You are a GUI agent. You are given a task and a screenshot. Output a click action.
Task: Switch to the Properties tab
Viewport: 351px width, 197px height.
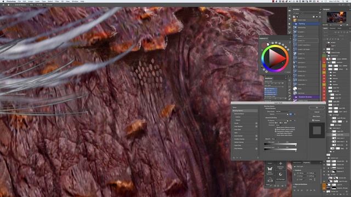pyautogui.click(x=307, y=163)
